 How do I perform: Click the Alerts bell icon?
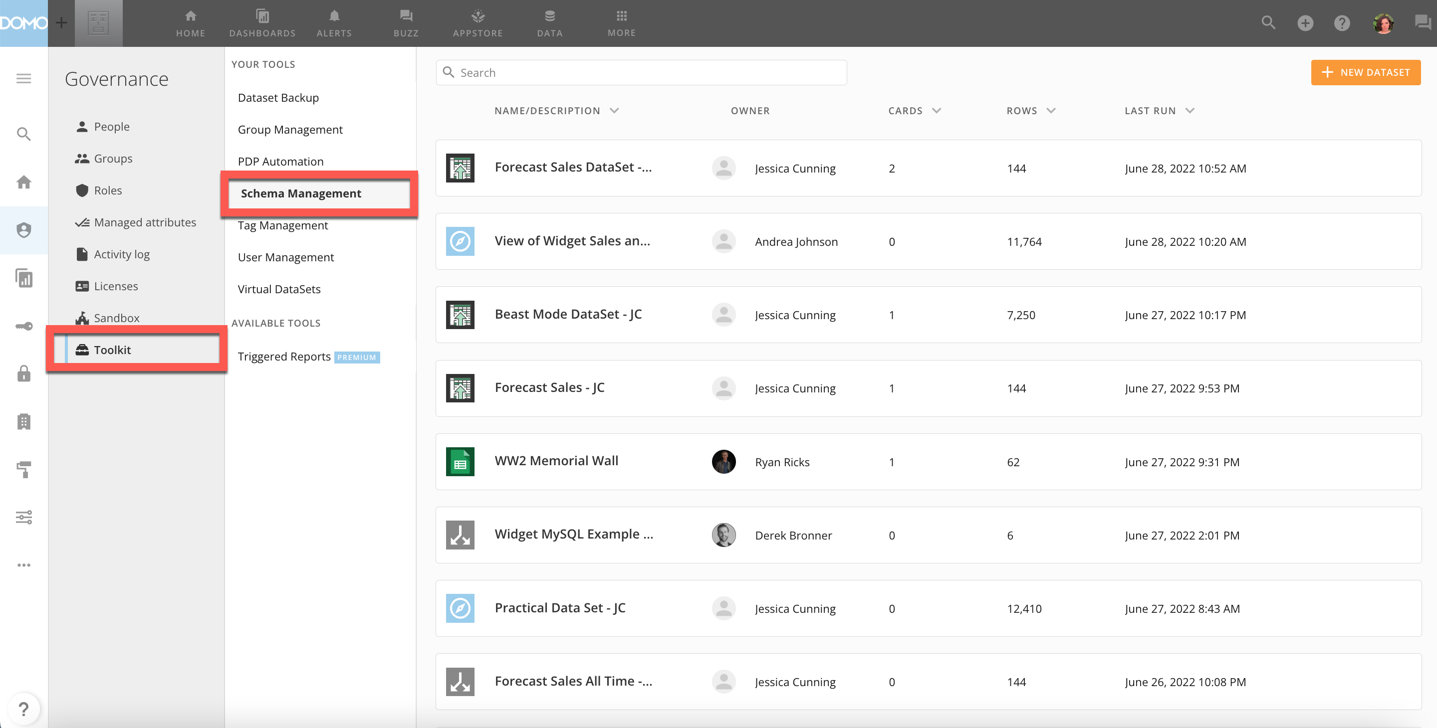tap(334, 16)
